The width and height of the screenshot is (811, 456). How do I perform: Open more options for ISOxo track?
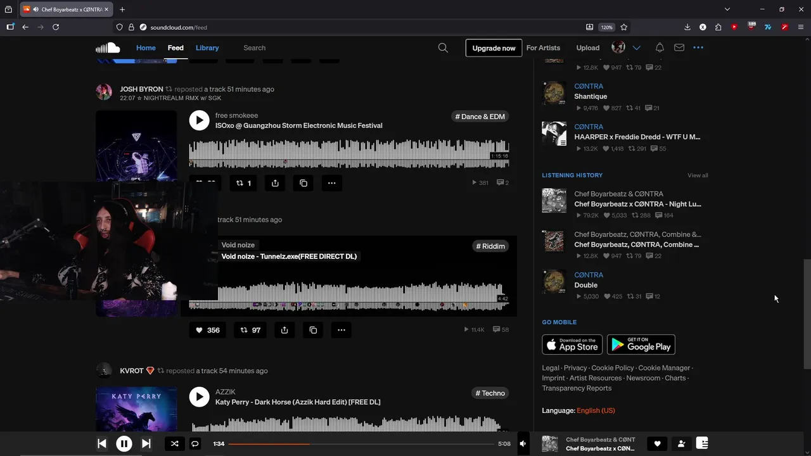point(332,183)
